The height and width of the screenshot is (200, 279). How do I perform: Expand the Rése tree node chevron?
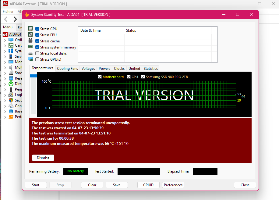click(5, 79)
